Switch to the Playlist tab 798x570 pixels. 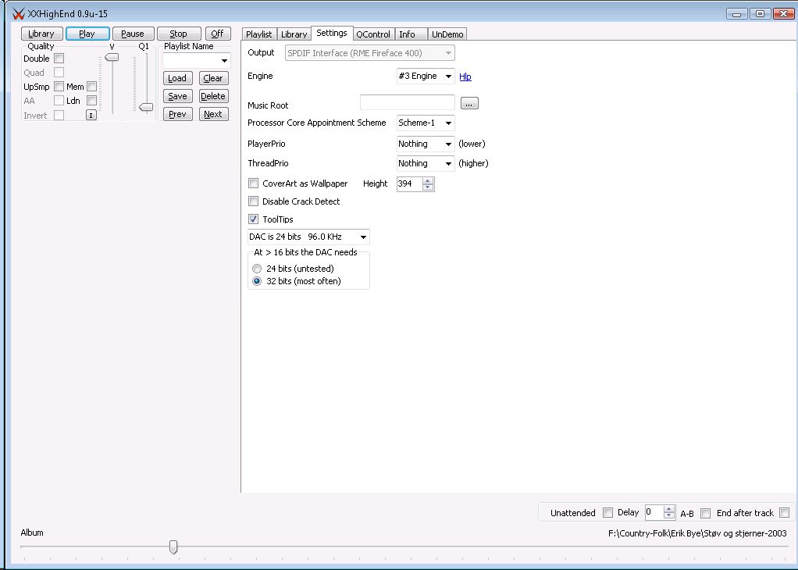click(x=258, y=34)
